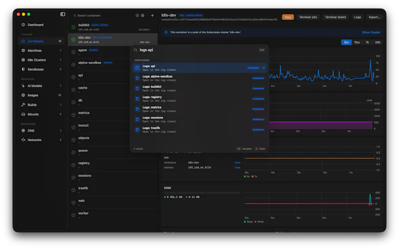Click the k8s-dev container cube icon

click(73, 39)
